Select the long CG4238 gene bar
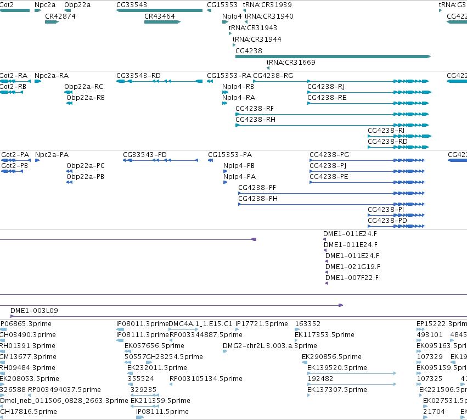Viewport: 467px width, 420px height. pos(333,57)
